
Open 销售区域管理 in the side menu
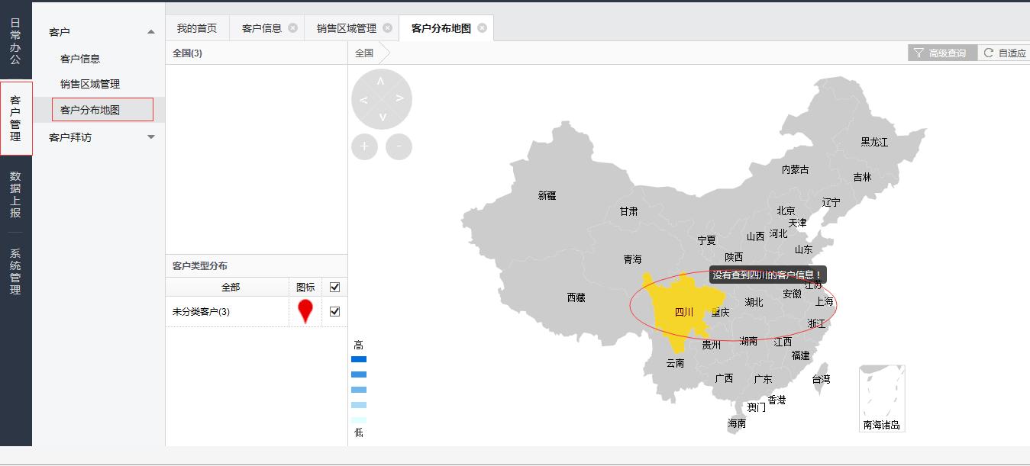pos(90,84)
